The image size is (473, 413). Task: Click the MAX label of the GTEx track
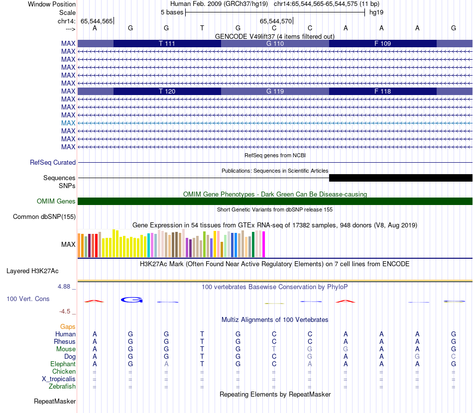pyautogui.click(x=68, y=244)
